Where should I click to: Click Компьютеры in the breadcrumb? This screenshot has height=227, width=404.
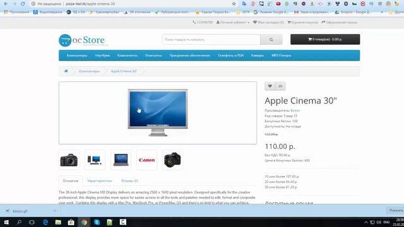[90, 71]
